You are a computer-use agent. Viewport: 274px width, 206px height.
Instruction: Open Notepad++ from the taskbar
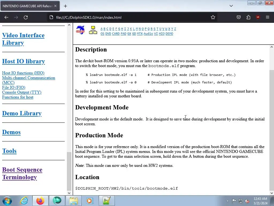[107, 201]
